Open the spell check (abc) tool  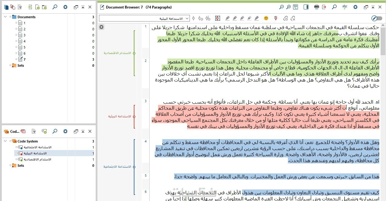(345, 7)
